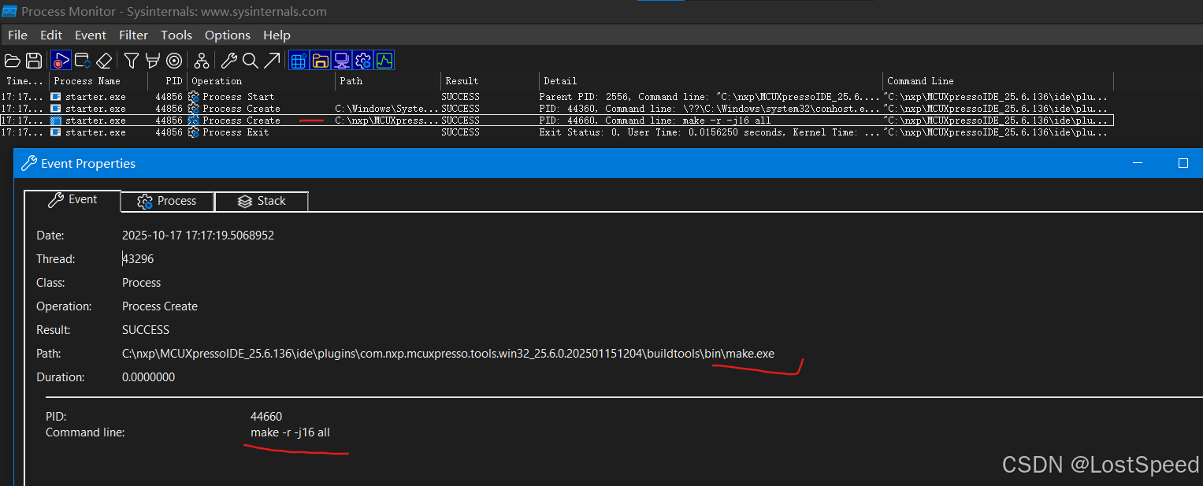The width and height of the screenshot is (1203, 486).
Task: Click the Parent PID: 2556 detail cell
Action: [x=711, y=97]
